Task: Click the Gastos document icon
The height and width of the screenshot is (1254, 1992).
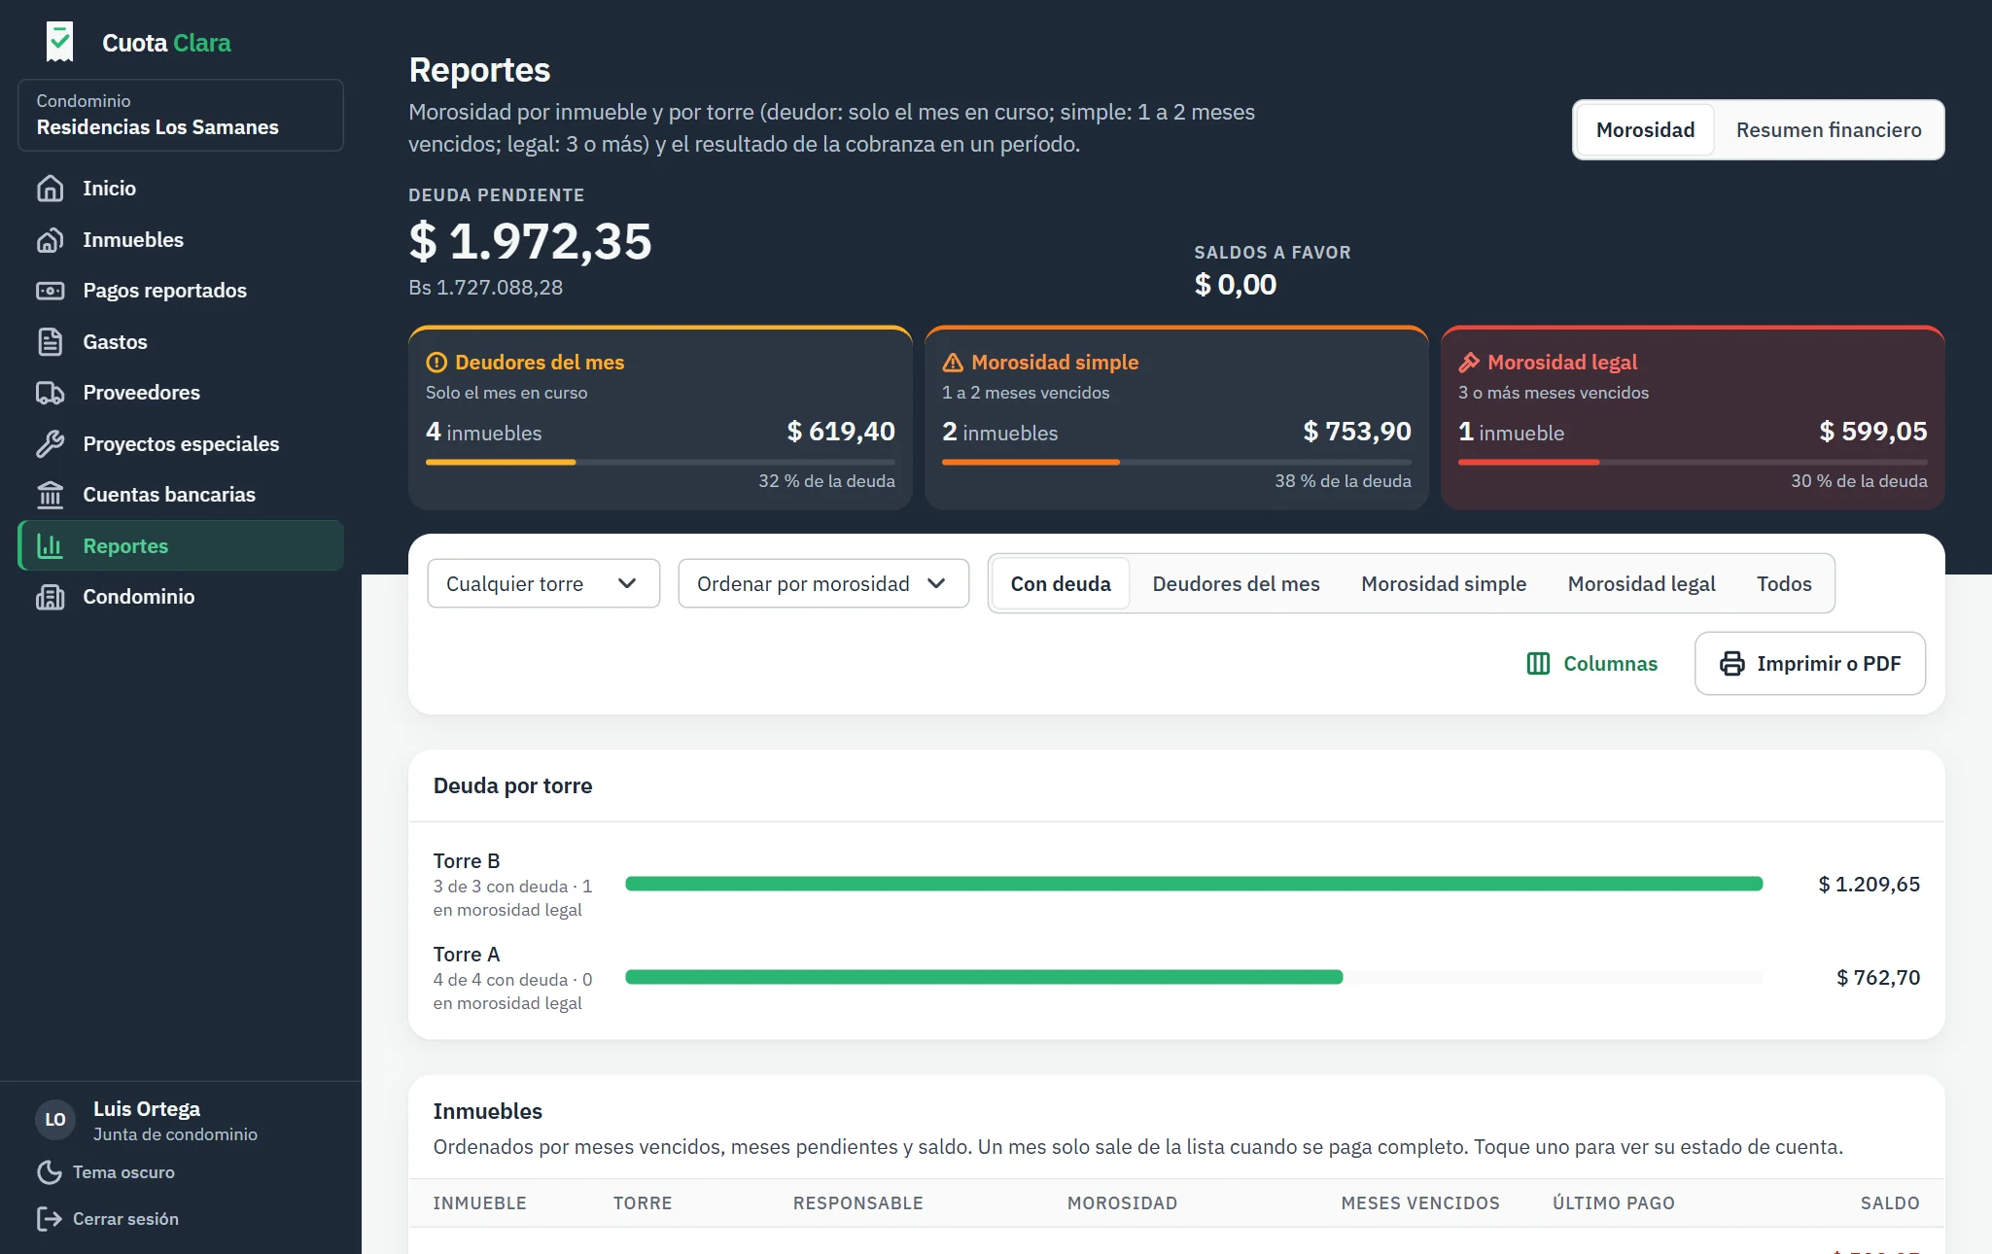Action: (x=50, y=342)
